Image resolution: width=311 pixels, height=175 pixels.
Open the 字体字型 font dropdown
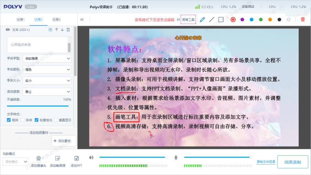tap(47, 59)
